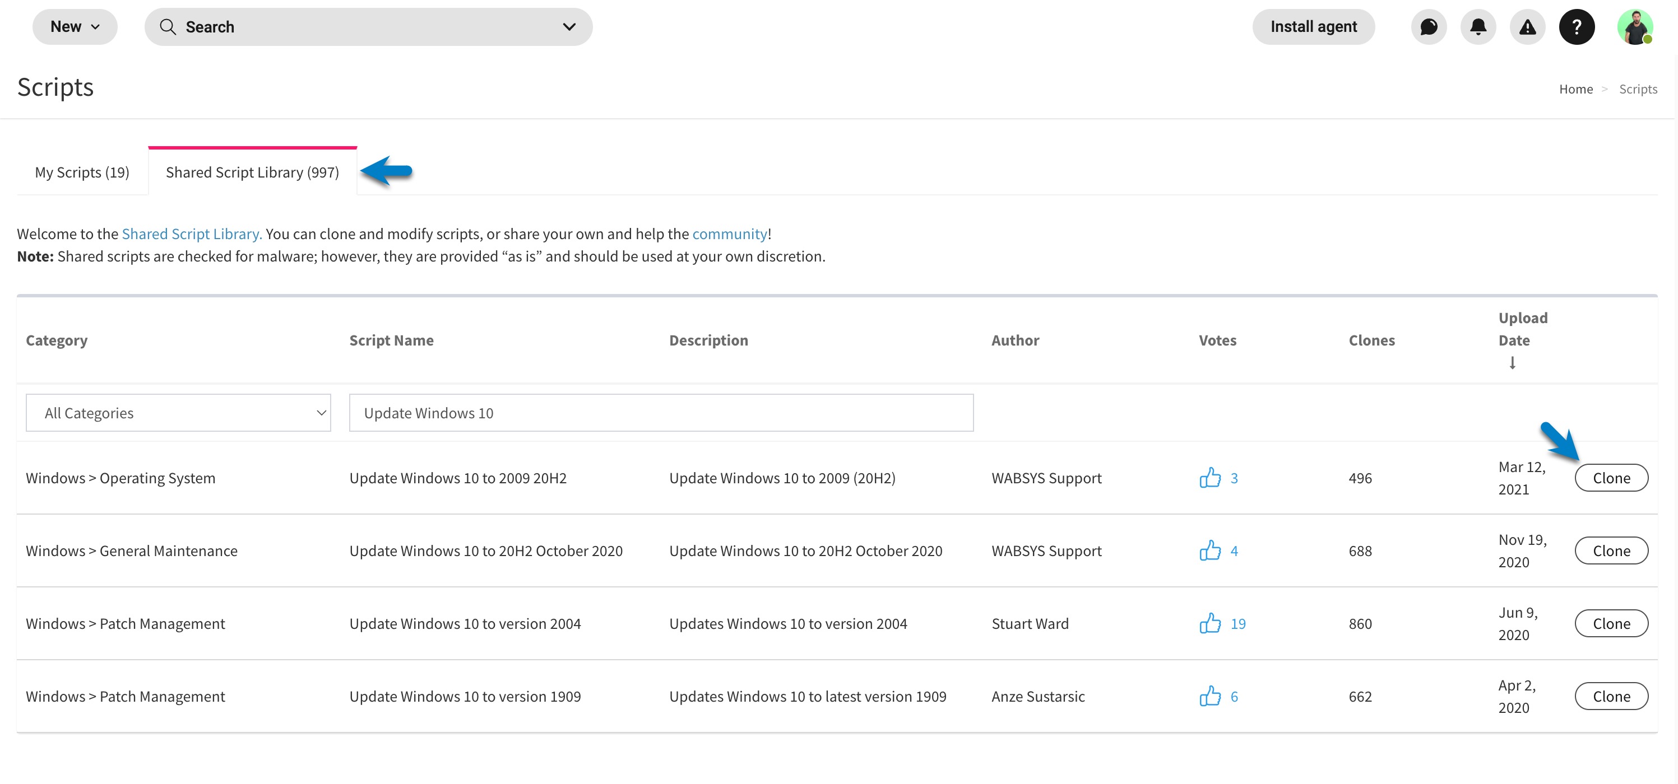Open the Shared Script Library link
Viewport: 1678px width, 784px height.
(192, 234)
